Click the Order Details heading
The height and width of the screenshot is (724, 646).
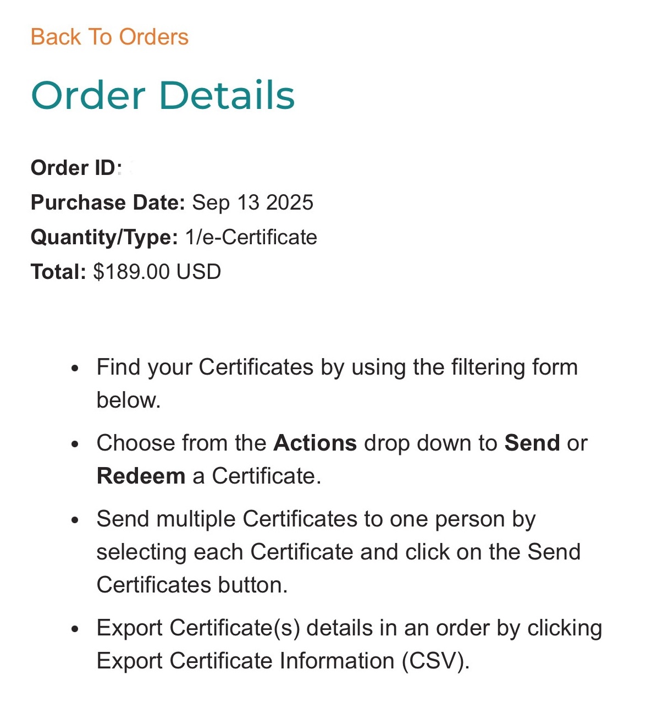tap(163, 96)
